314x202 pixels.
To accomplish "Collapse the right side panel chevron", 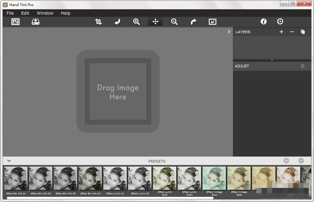I will click(229, 31).
